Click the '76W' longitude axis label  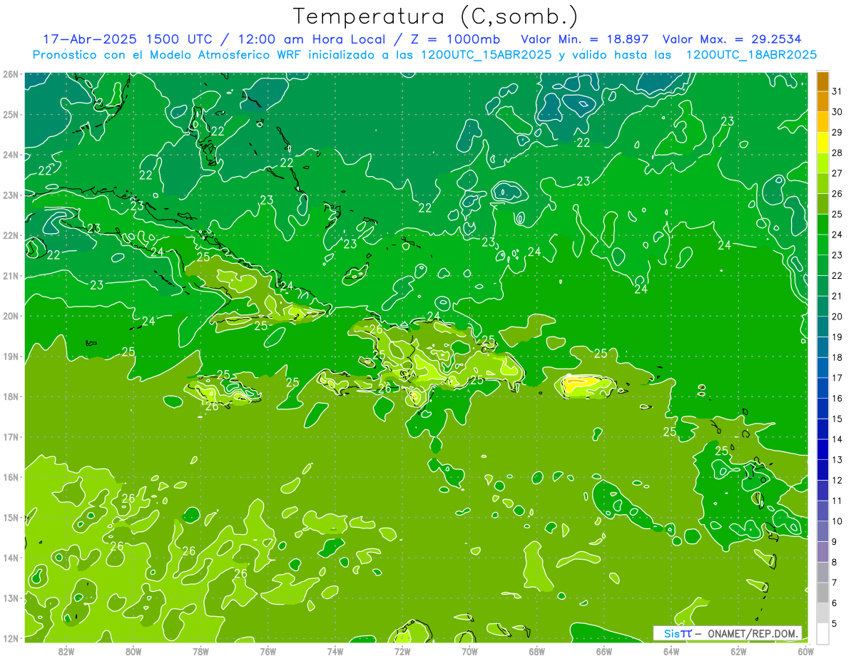268,651
